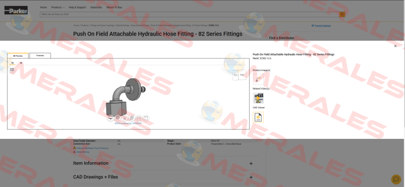The height and width of the screenshot is (187, 405).
Task: Click the California Prop 65 warning triangle icon
Action: click(74, 148)
